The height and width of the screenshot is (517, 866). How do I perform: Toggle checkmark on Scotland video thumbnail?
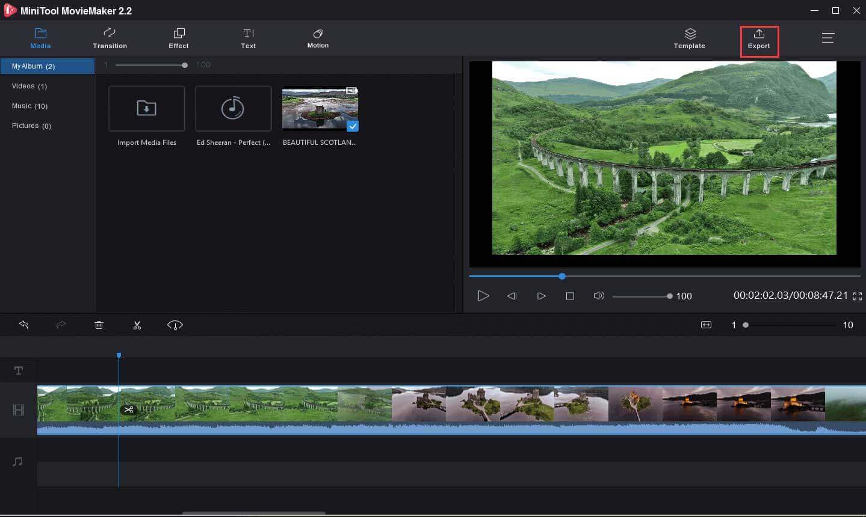point(353,126)
